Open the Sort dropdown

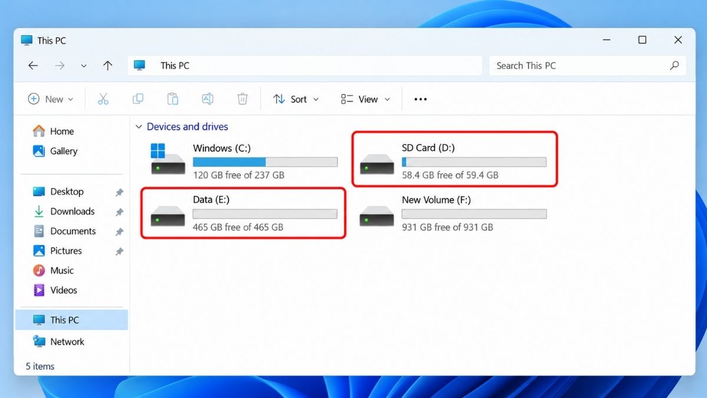pos(296,99)
